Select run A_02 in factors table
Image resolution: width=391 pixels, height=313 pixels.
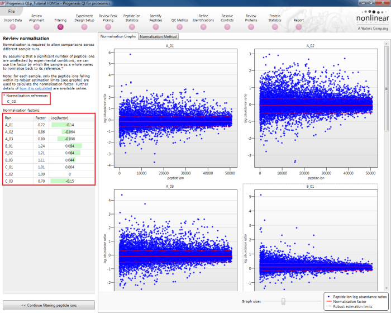click(x=49, y=132)
